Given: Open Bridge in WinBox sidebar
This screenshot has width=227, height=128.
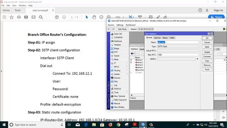Looking at the screenshot, I should point(117,48).
